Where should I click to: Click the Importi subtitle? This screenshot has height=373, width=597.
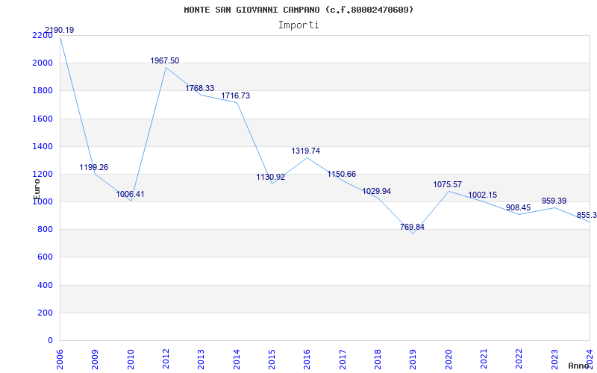[298, 25]
